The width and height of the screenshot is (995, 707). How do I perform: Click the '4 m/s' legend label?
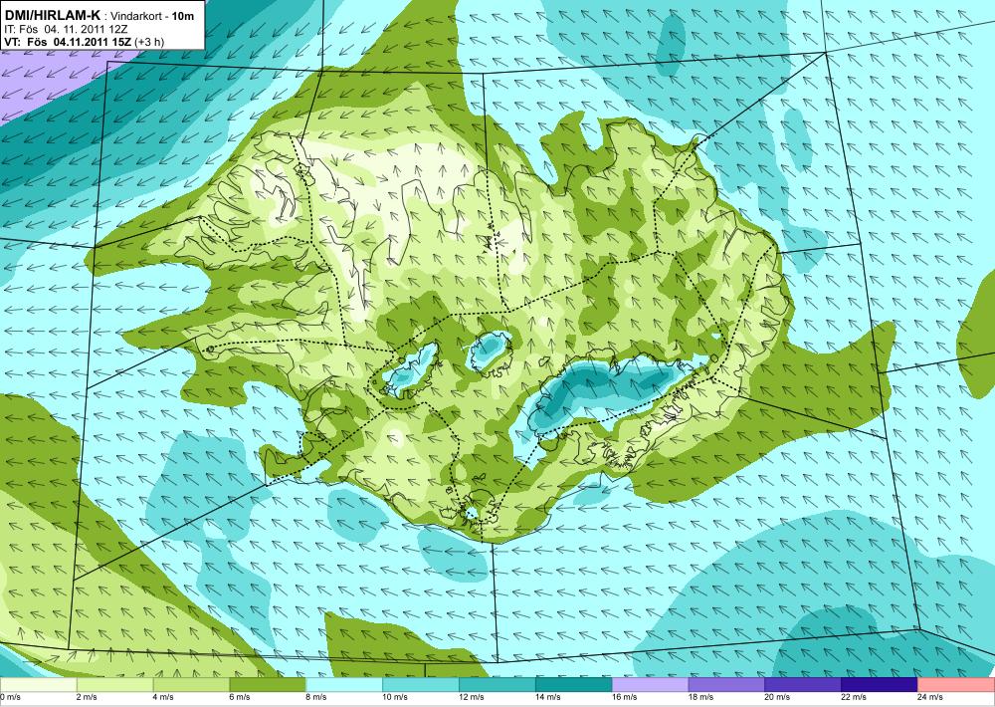[x=163, y=697]
